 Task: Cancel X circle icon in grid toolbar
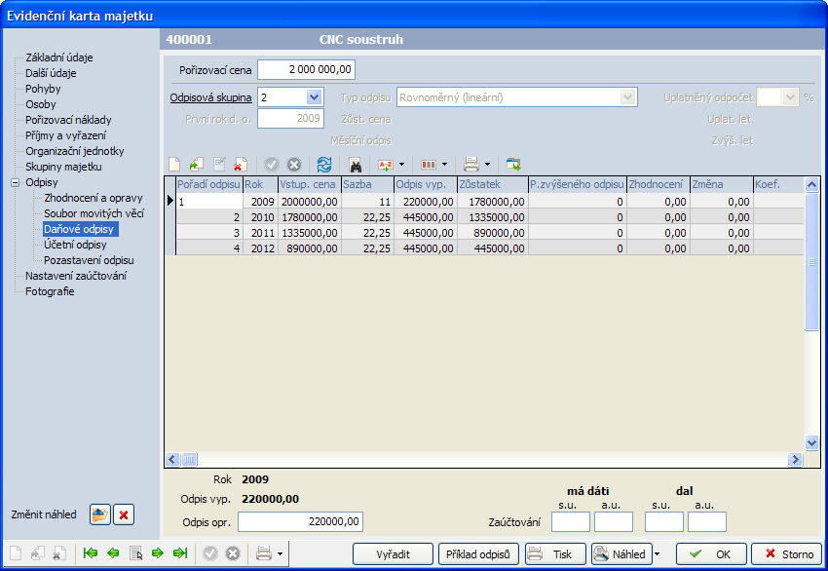coord(294,165)
